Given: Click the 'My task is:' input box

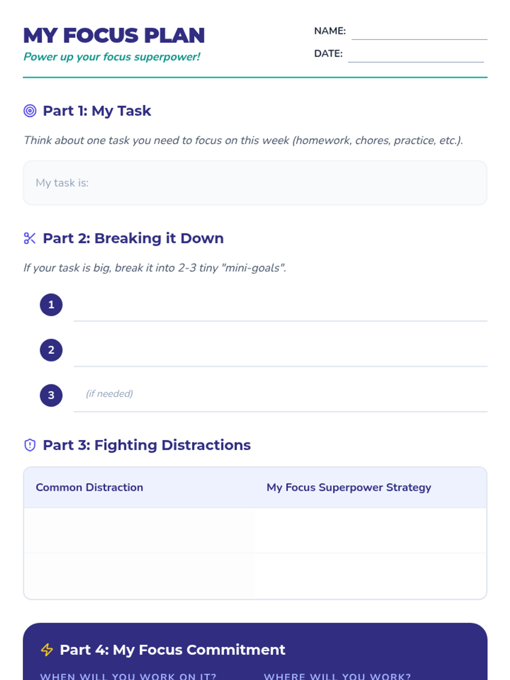Looking at the screenshot, I should click(255, 183).
